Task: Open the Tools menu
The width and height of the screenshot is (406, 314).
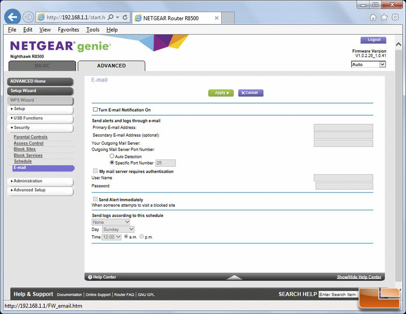Action: [x=93, y=30]
